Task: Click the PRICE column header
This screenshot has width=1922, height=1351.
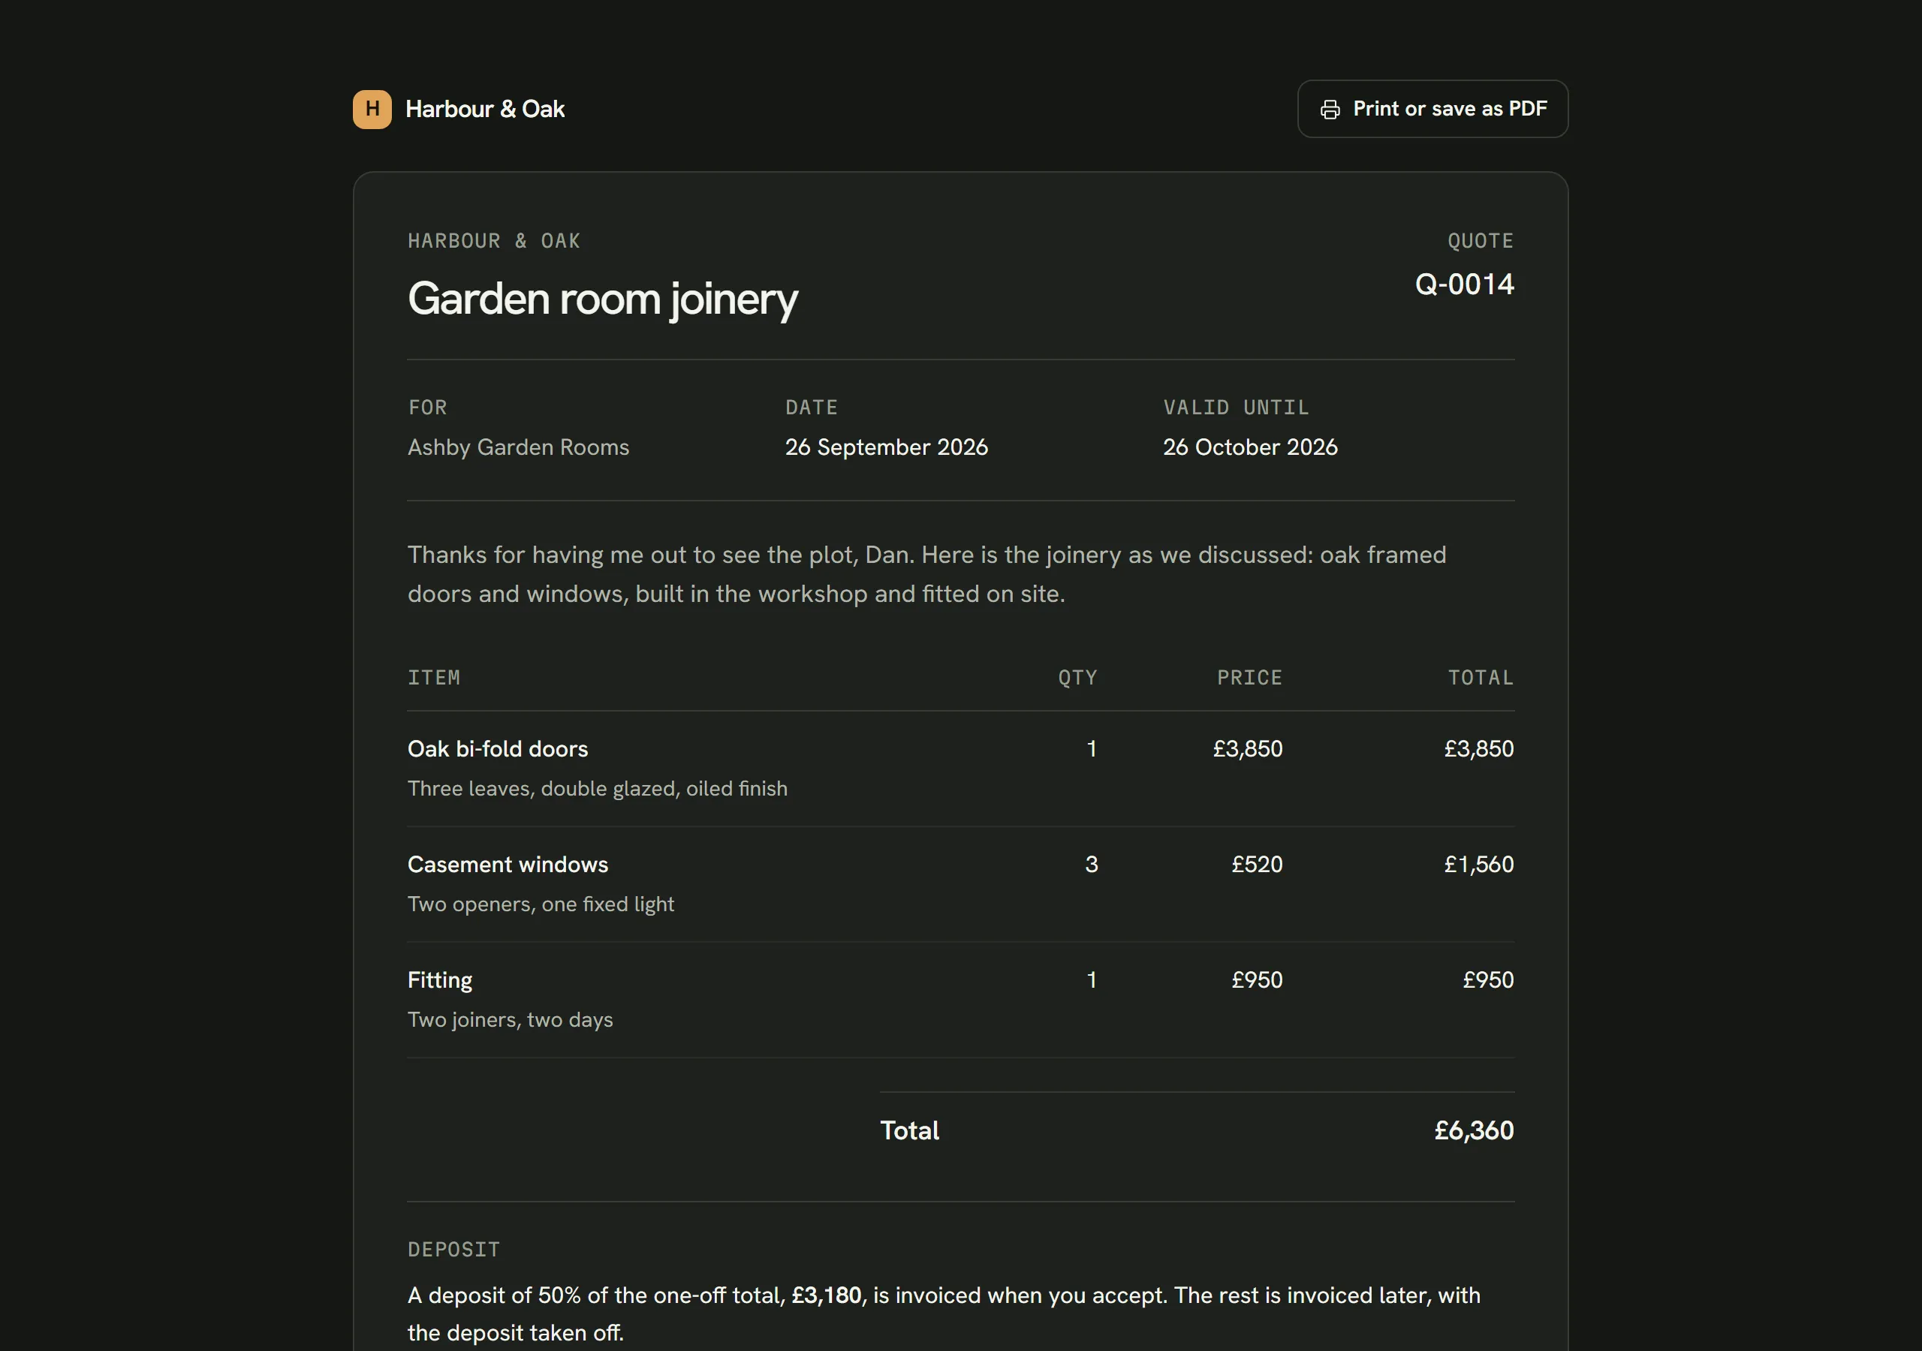Action: click(1249, 677)
